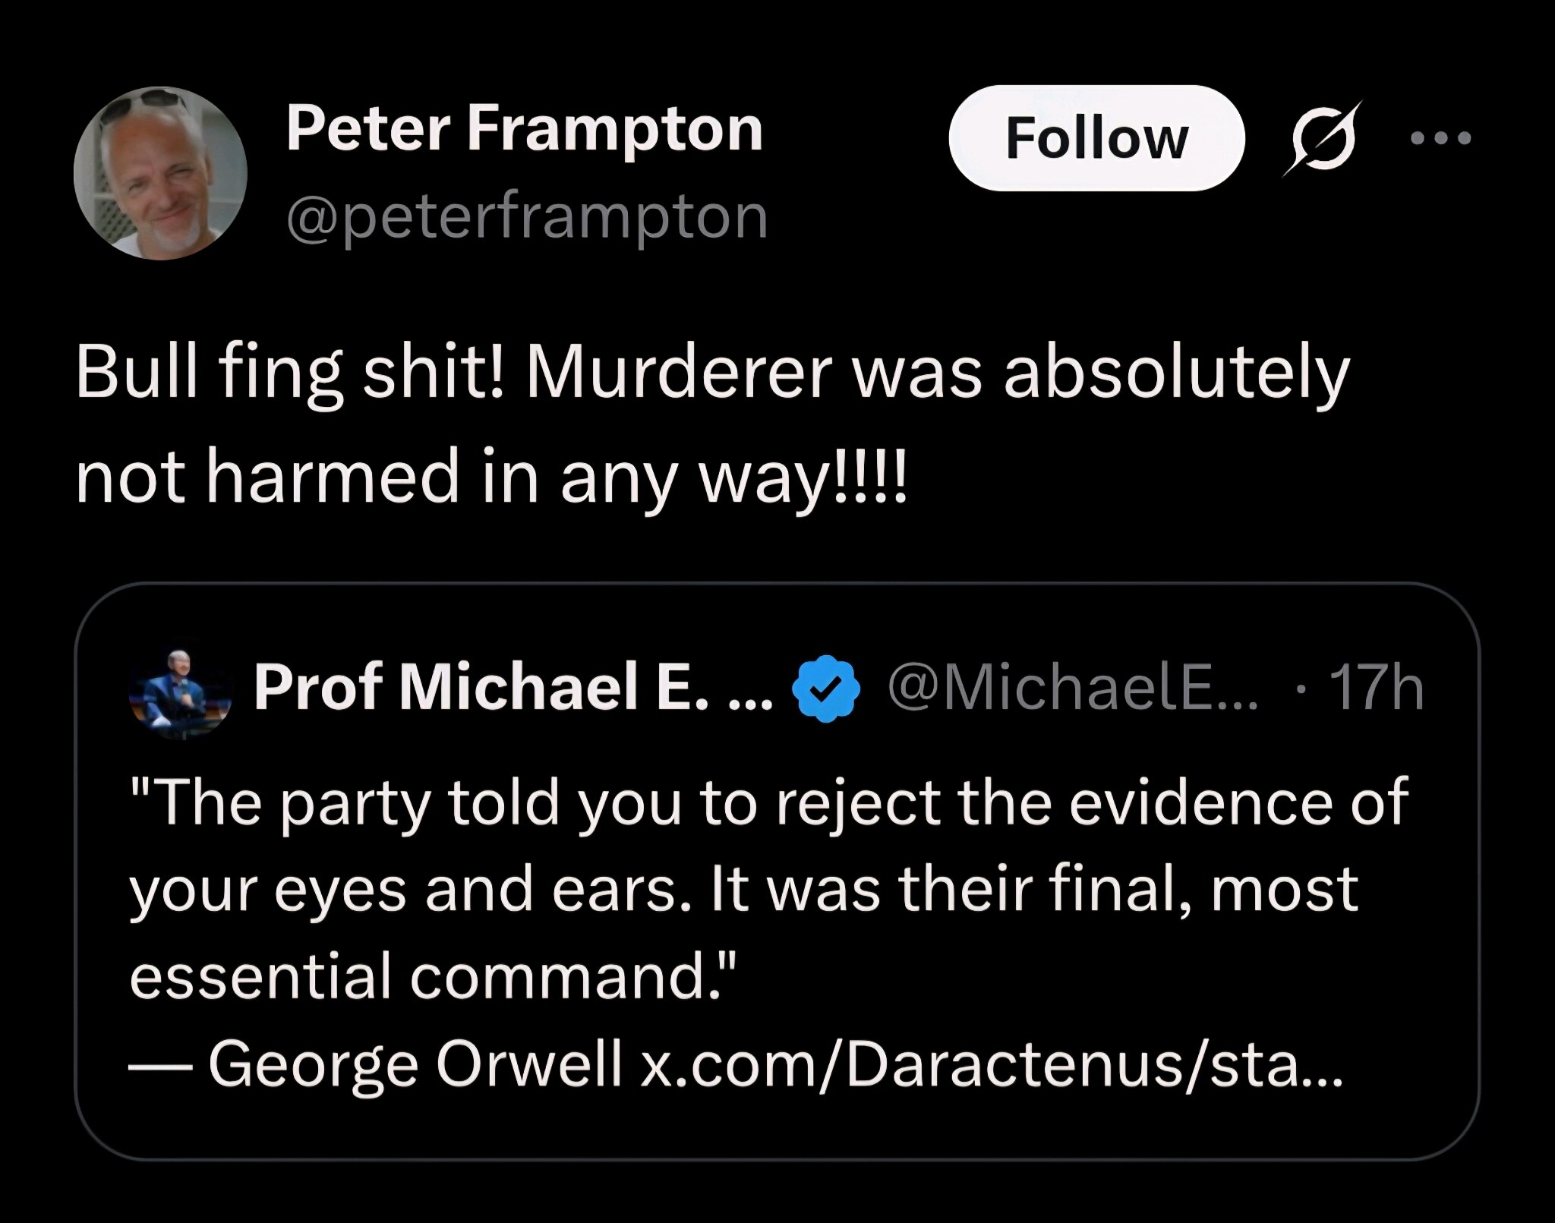Open Prof Michael E.'s small avatar
The width and height of the screenshot is (1555, 1223).
[180, 690]
